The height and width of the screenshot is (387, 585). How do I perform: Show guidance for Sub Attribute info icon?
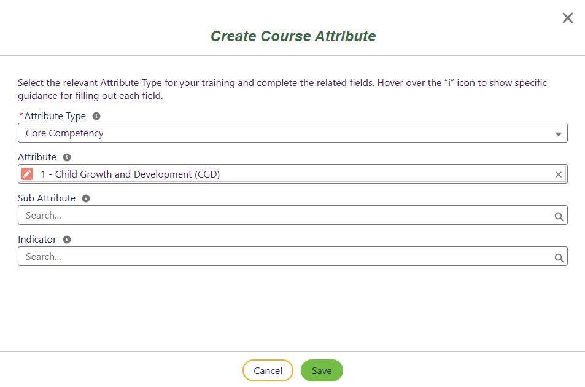coord(86,198)
